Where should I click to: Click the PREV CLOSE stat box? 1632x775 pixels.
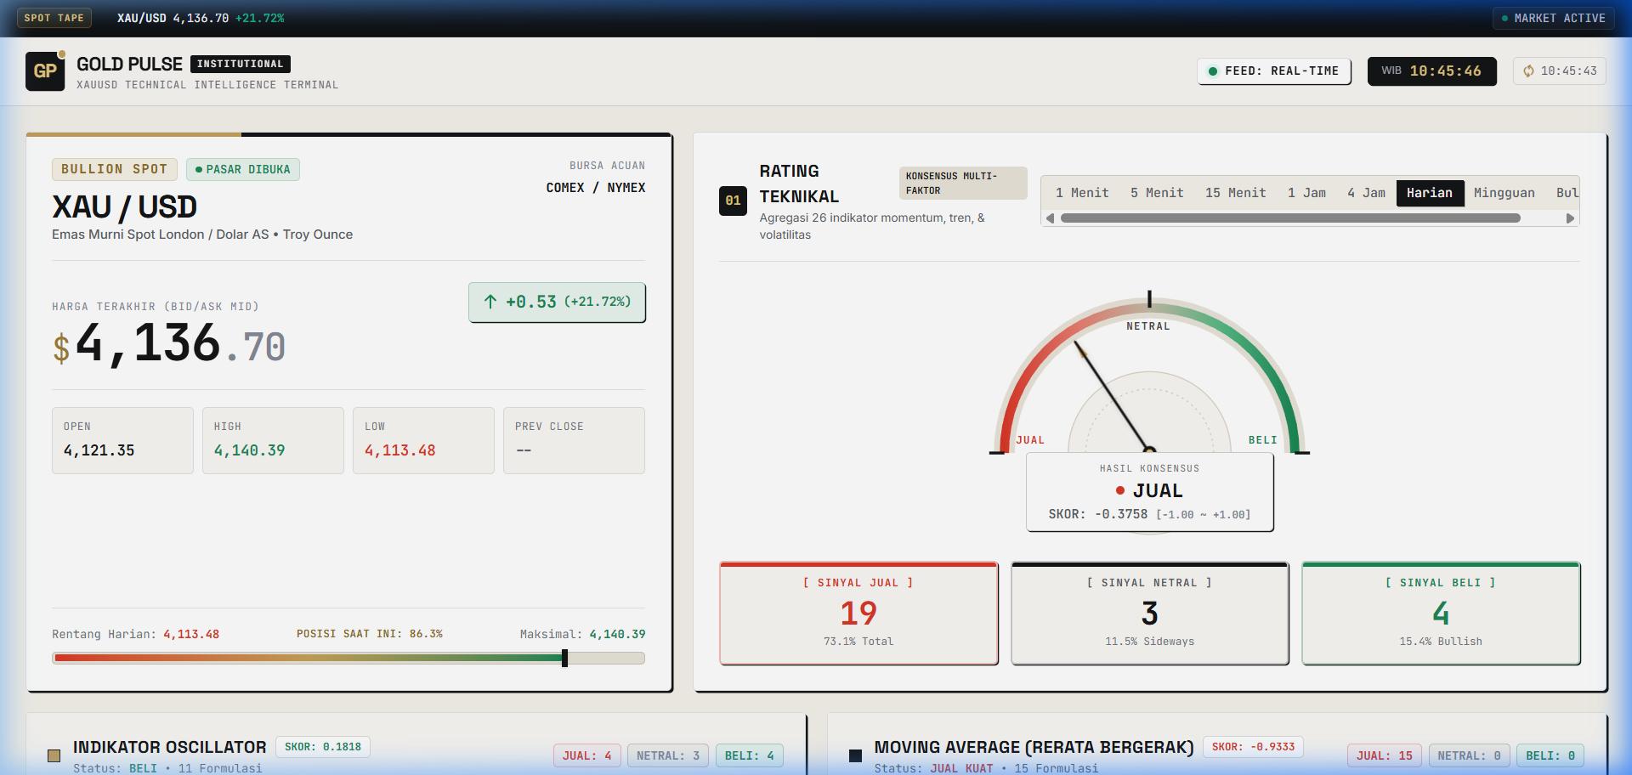point(574,440)
